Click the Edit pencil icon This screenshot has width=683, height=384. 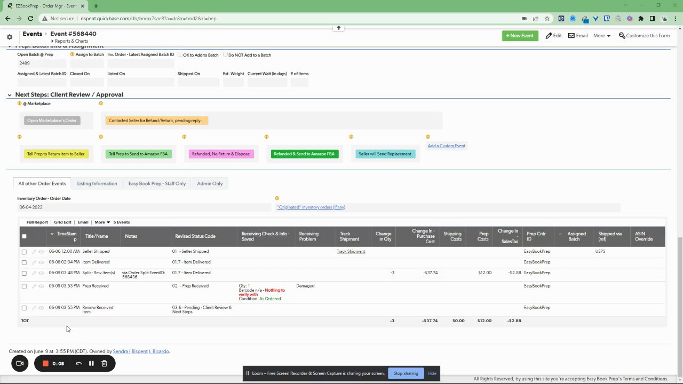(x=549, y=36)
